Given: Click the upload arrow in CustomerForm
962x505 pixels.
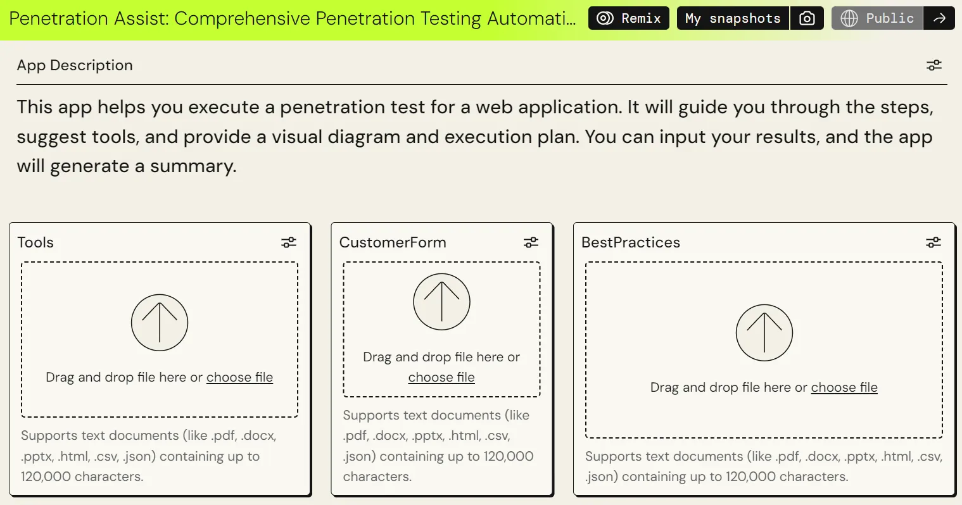Looking at the screenshot, I should pyautogui.click(x=441, y=302).
